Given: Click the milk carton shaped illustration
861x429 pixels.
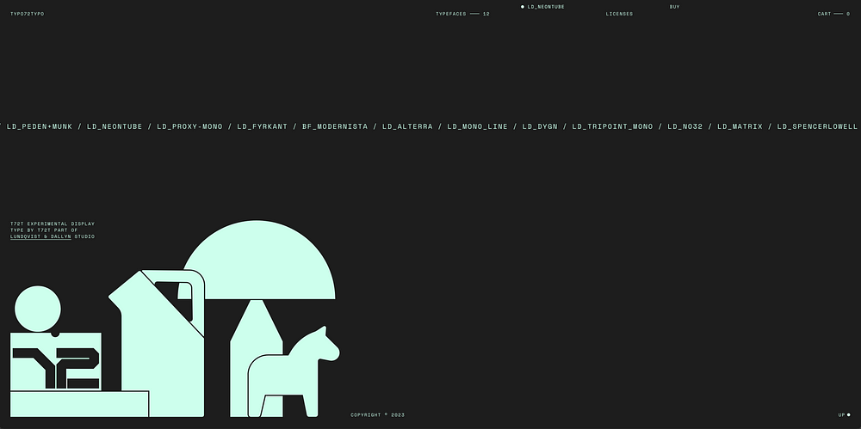Looking at the screenshot, I should pyautogui.click(x=157, y=343).
